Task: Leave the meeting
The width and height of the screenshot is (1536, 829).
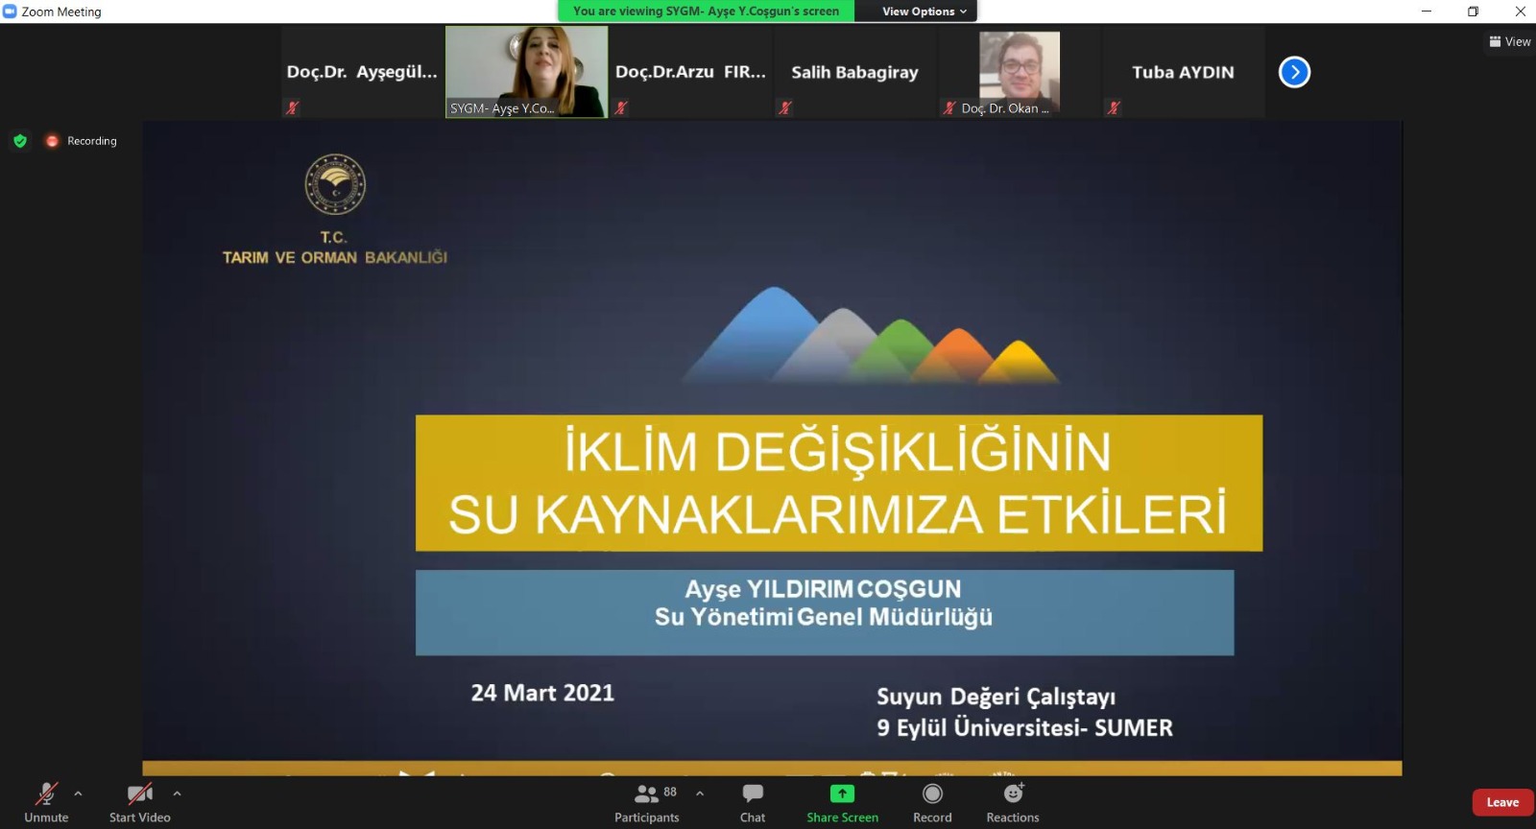Action: click(1502, 802)
